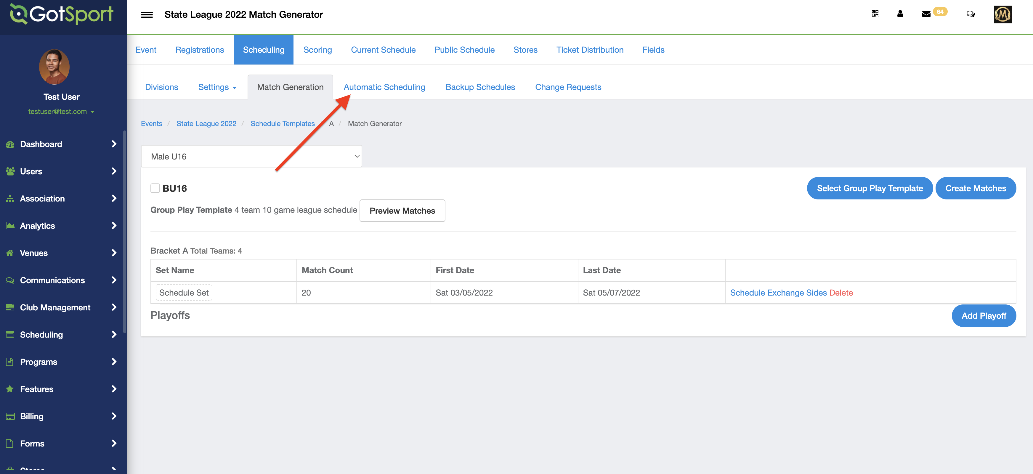Expand the Billing chevron in sidebar
Image resolution: width=1033 pixels, height=474 pixels.
(114, 416)
